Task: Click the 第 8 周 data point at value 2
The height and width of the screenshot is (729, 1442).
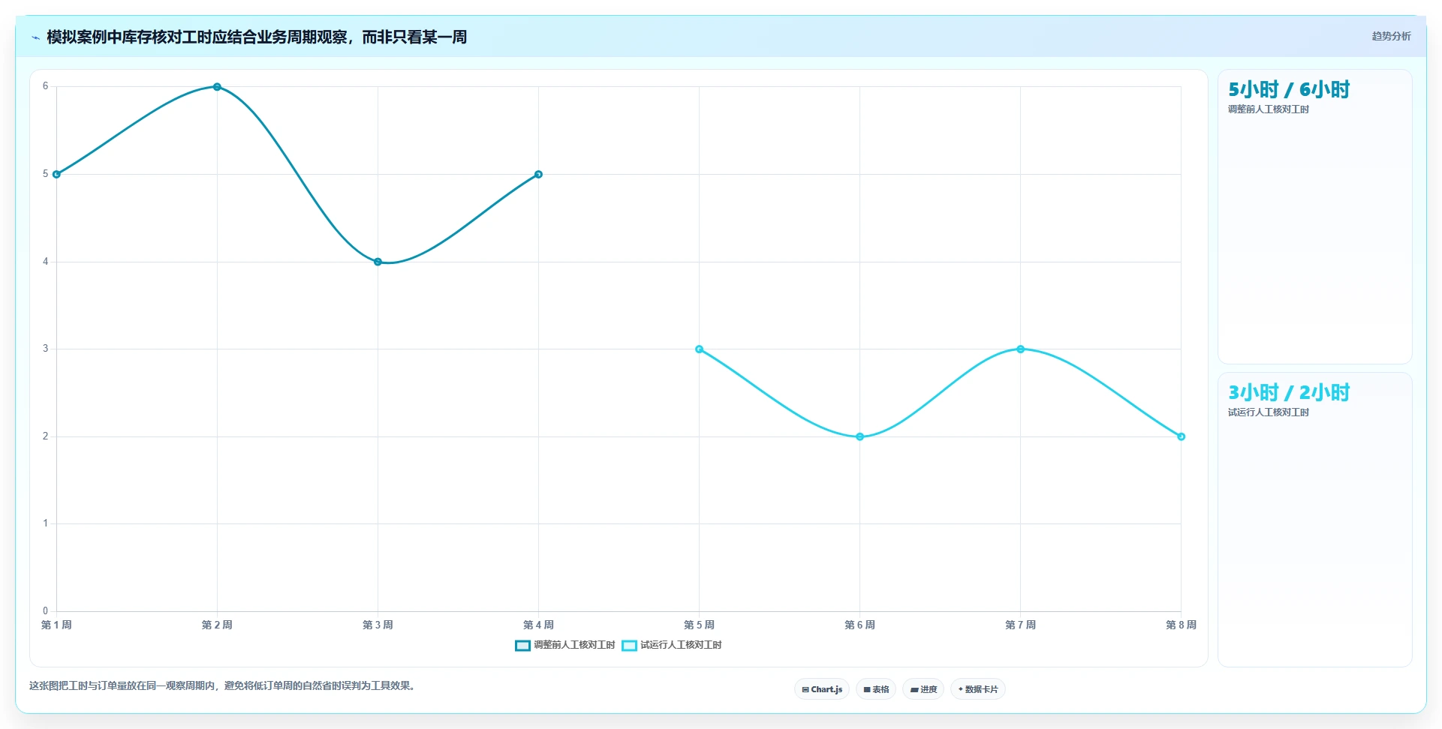Action: tap(1181, 436)
